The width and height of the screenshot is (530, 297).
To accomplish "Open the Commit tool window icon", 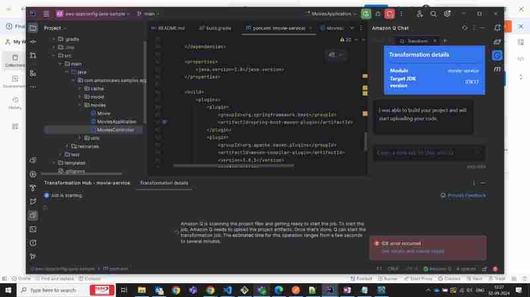I will [32, 42].
